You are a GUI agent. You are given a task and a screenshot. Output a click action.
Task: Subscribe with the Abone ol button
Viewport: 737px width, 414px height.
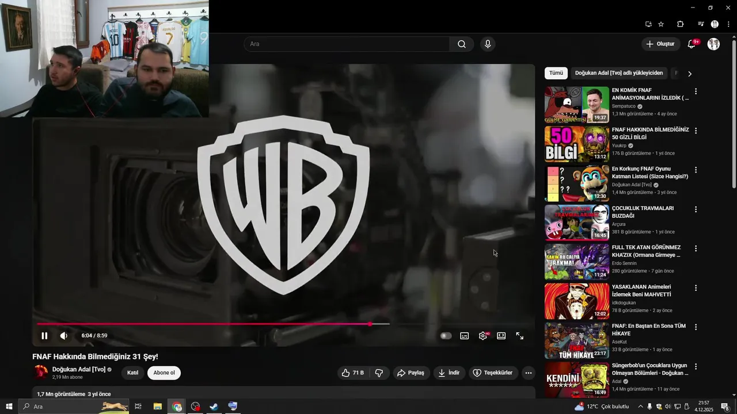(x=164, y=373)
